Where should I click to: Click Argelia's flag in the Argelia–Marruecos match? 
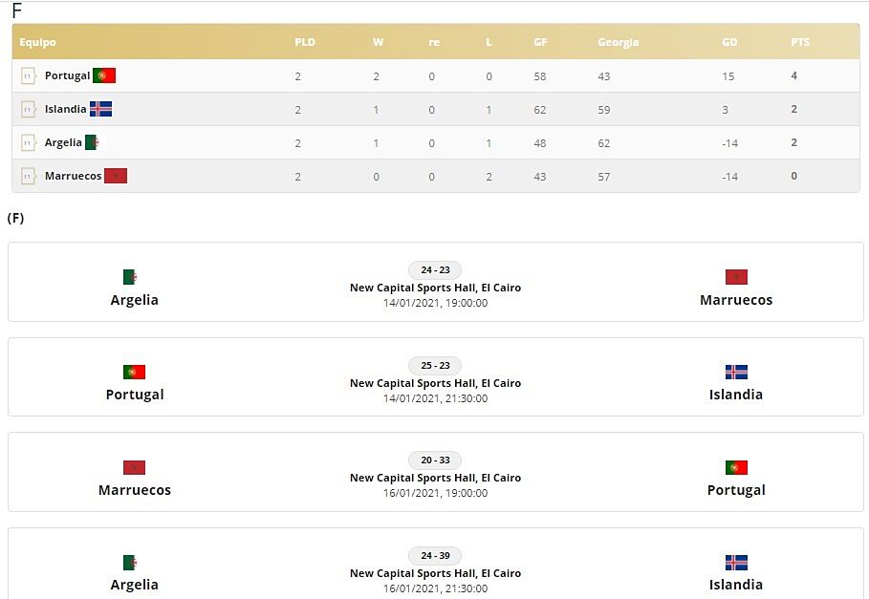tap(130, 277)
